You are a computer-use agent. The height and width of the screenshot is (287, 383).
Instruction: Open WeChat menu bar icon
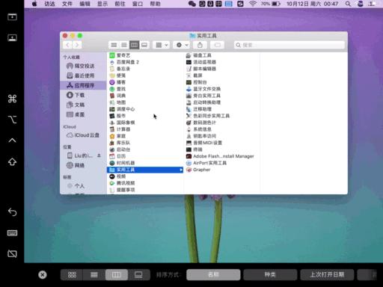[x=191, y=4]
